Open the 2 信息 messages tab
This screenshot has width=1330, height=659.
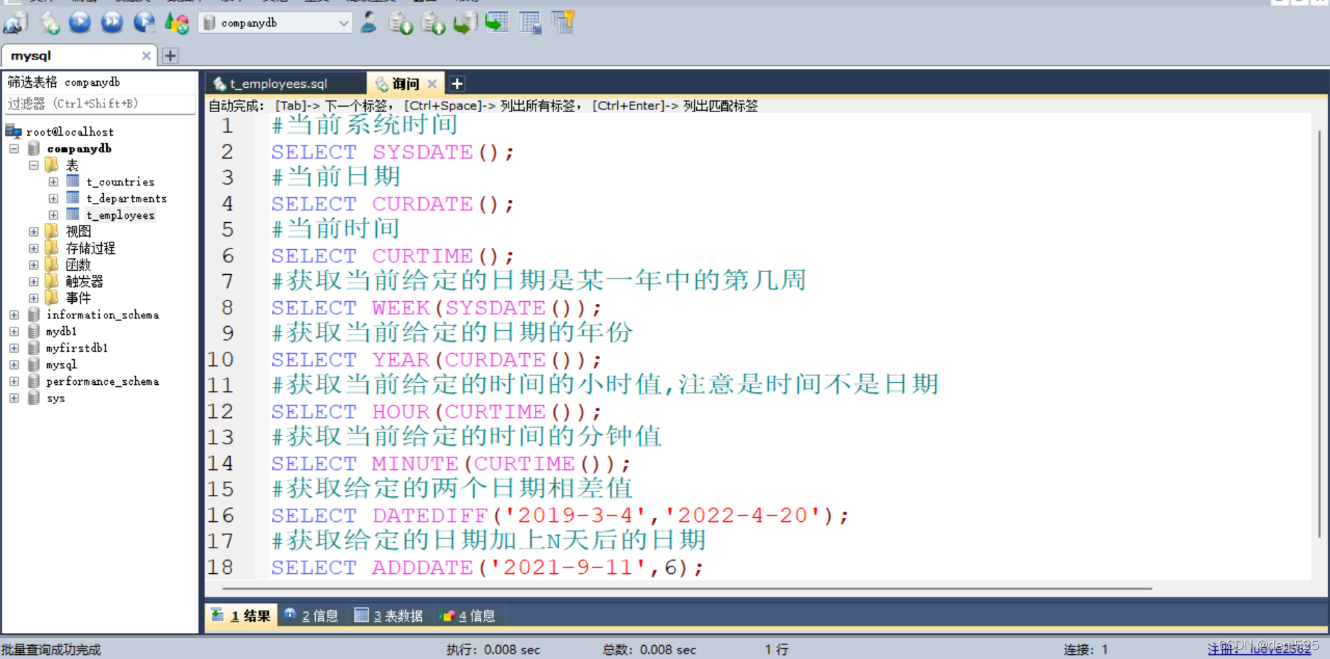pos(312,615)
